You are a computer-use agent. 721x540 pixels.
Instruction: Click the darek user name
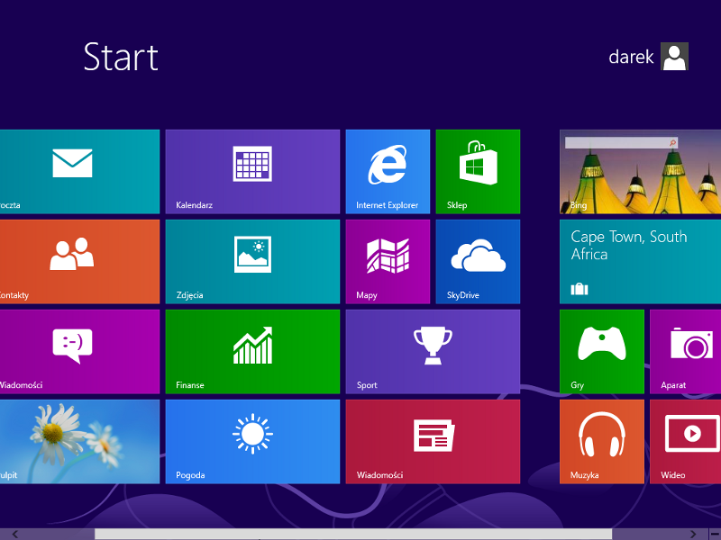631,57
